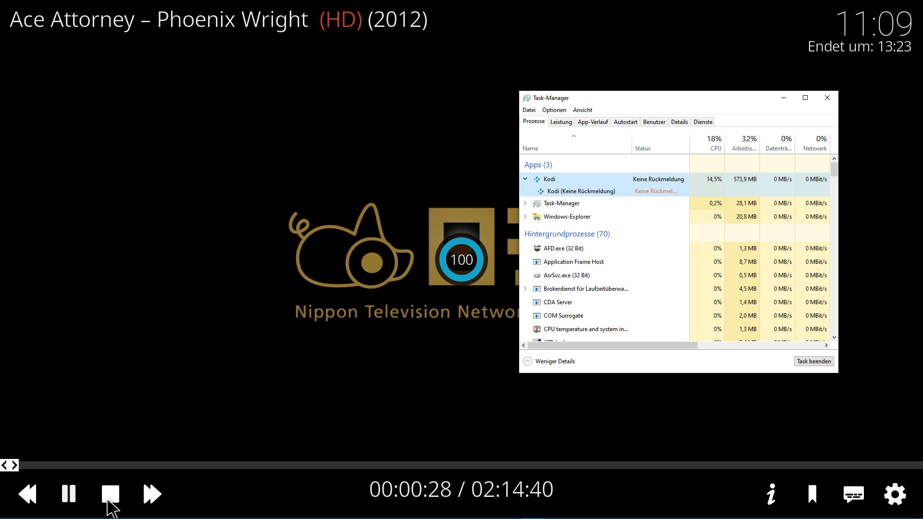Switch to the Details tab
This screenshot has width=923, height=519.
tap(679, 122)
